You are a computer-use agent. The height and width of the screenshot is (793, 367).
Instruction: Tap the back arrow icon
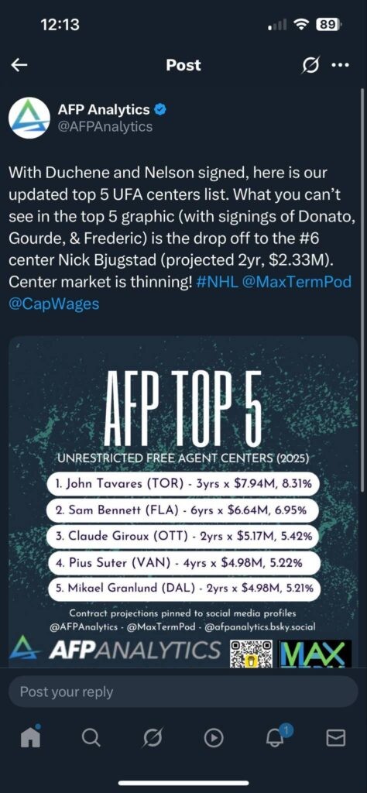(x=19, y=65)
